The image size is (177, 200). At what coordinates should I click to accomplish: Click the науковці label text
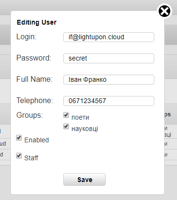(x=85, y=129)
